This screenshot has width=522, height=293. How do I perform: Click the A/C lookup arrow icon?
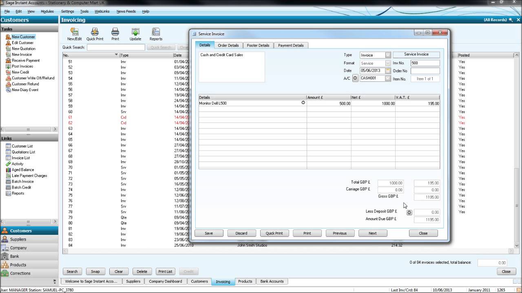coord(355,79)
